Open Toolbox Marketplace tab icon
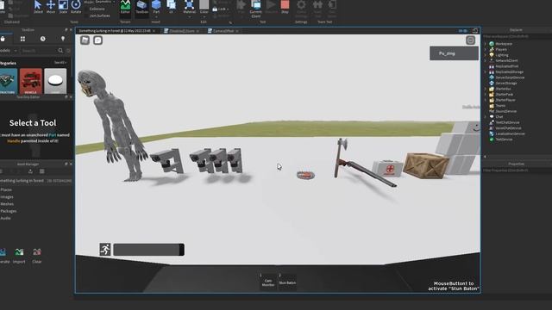 tap(3, 39)
